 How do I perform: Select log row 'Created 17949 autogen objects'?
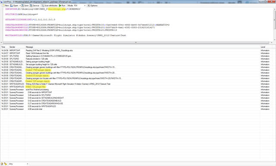point(138,70)
